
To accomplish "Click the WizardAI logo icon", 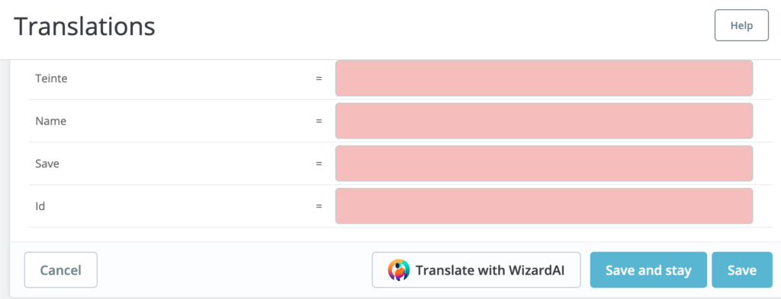I will coord(398,270).
